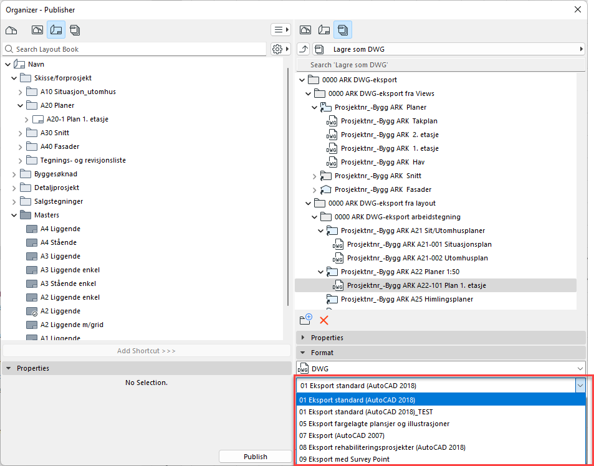Pick '05 Eksport fargelagte plansjer og illustrasjoner'
Image resolution: width=594 pixels, height=466 pixels.
coord(374,424)
